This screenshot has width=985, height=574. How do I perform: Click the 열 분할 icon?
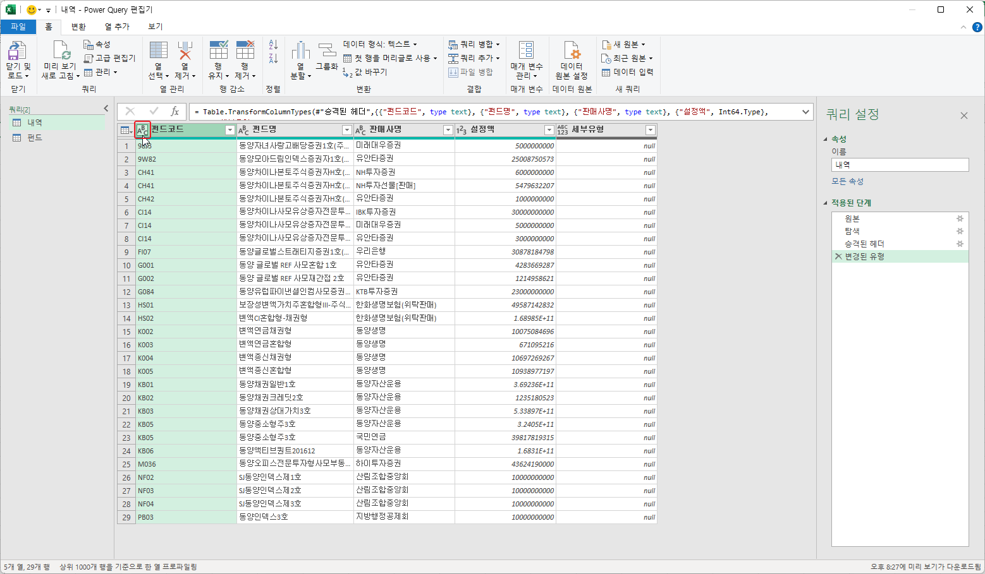[300, 51]
